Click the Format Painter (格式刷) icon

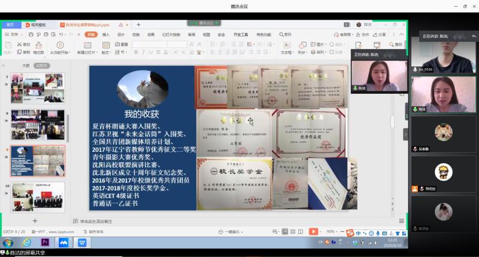coord(38,45)
